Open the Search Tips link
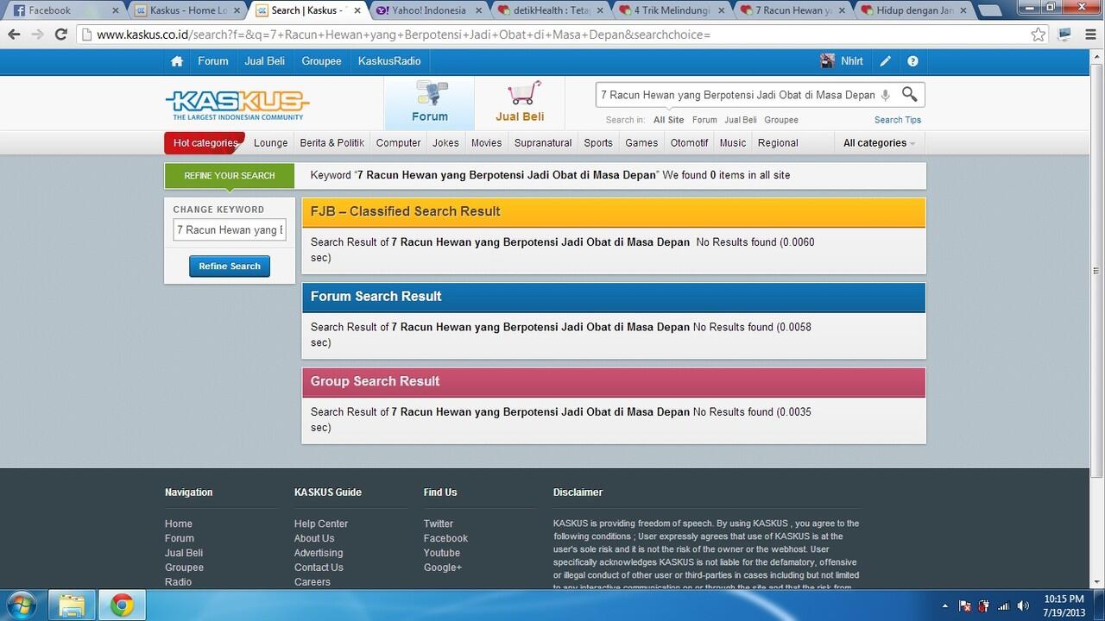Screen dimensions: 1105x621 tap(898, 120)
